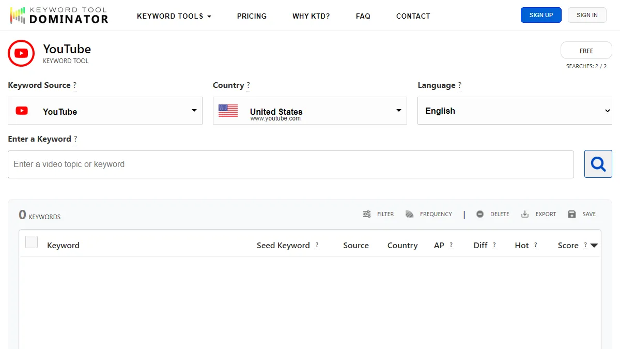
Task: Click help mark beside Seed Keyword header
Action: pos(317,246)
